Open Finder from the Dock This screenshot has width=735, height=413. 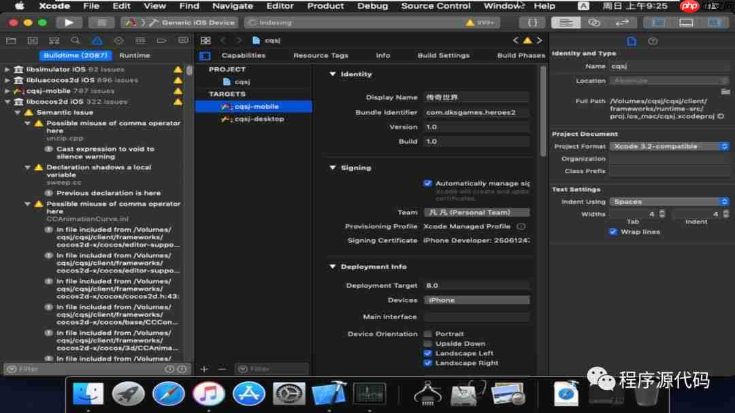(88, 394)
